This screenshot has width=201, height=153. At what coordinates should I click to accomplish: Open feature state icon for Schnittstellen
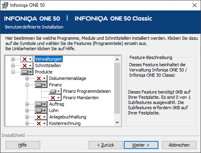27,65
